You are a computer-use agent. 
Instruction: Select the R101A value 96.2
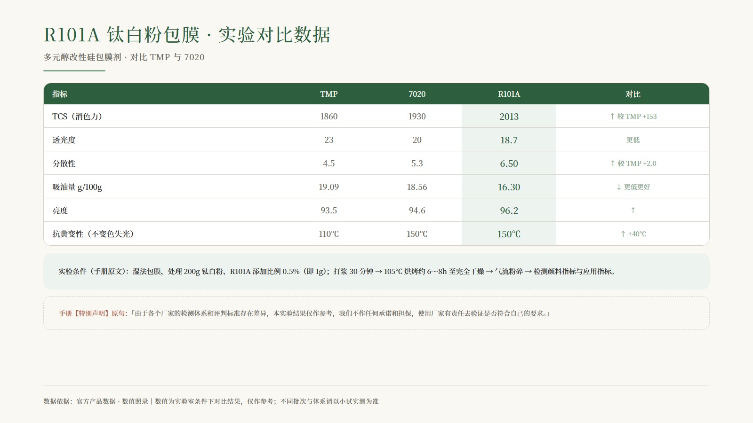(509, 210)
